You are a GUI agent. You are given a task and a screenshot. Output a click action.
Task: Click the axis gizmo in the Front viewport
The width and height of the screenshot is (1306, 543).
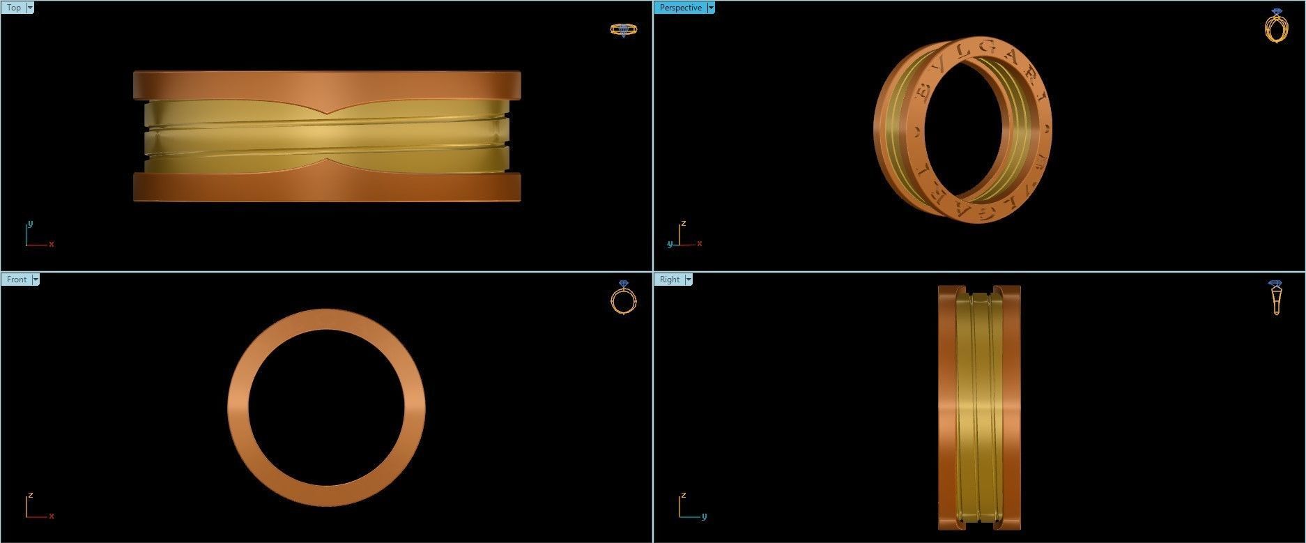click(x=40, y=506)
